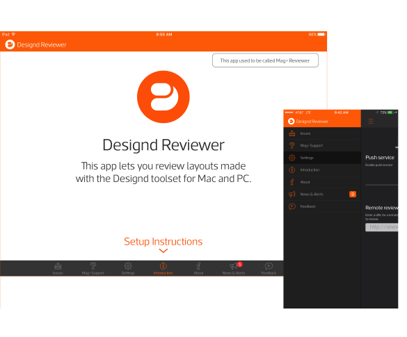Viewport: 407px width, 337px height.
Task: Click the 'Remote review' heading text
Action: pyautogui.click(x=381, y=208)
